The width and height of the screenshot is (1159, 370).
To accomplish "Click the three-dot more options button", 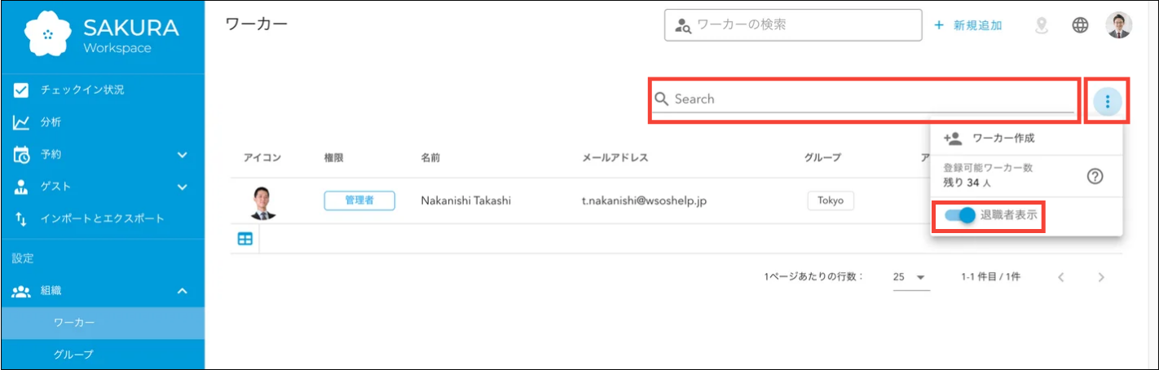I will [1108, 102].
